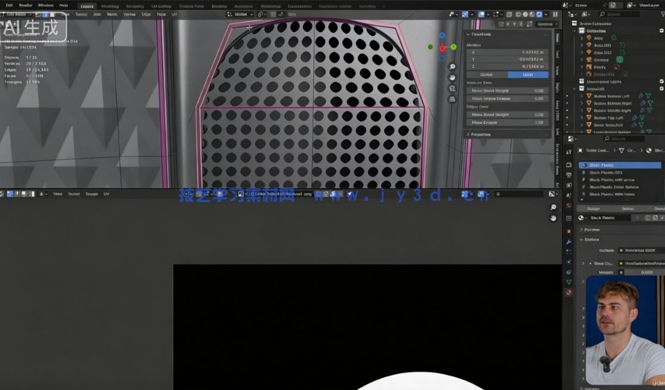Click the Assign button in the material panel
The height and width of the screenshot is (390, 665).
tap(593, 208)
